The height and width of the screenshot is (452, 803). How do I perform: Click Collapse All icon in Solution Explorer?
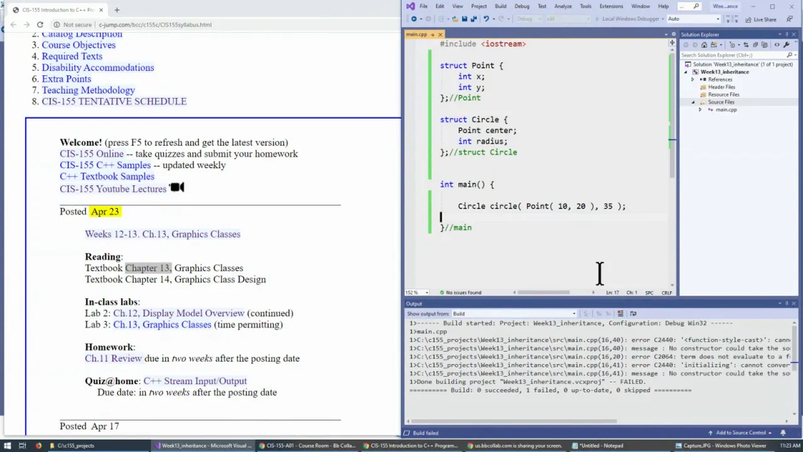click(x=755, y=45)
